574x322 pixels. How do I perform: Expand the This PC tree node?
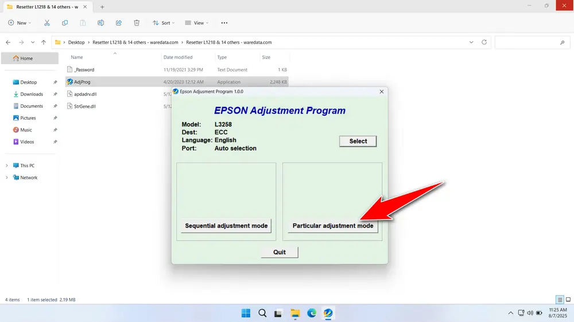tap(6, 166)
